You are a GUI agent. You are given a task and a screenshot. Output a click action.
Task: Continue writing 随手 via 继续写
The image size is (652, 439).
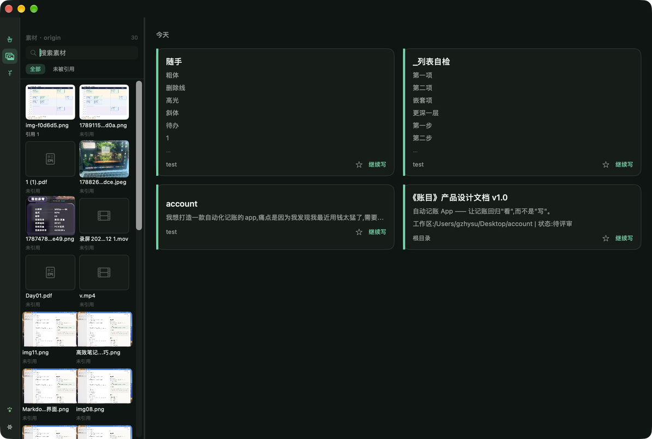377,165
